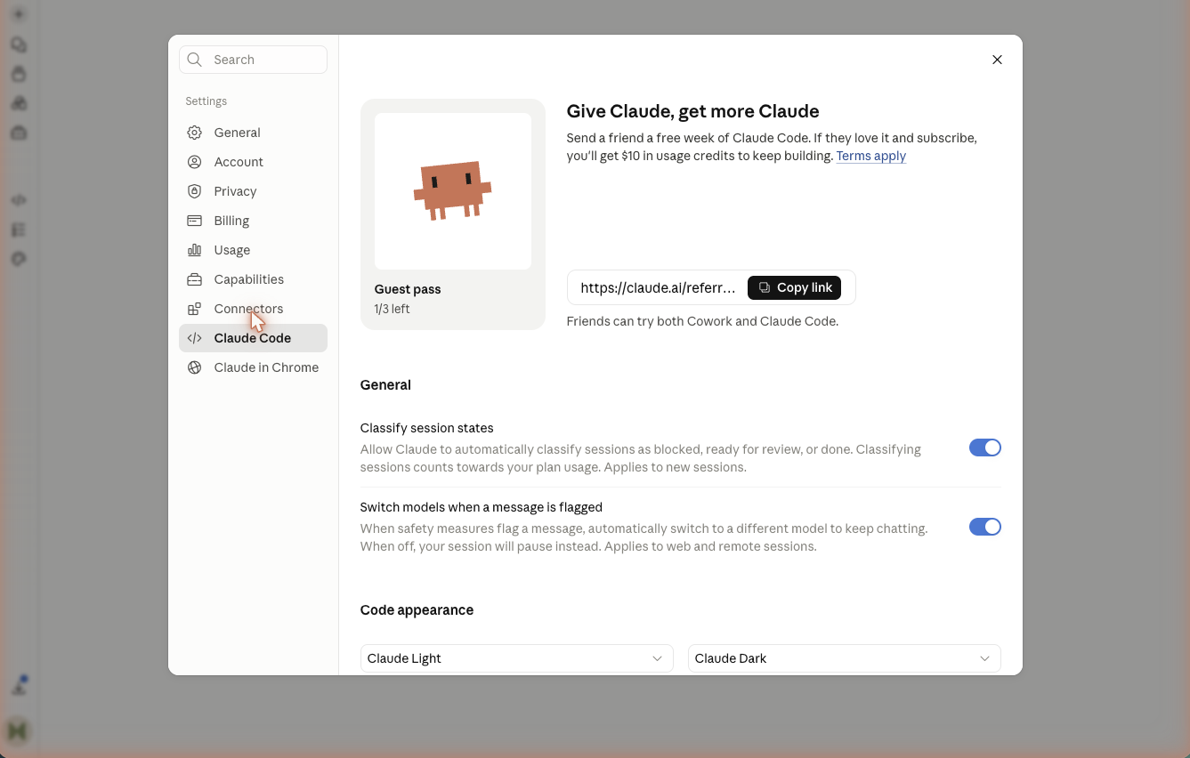
Task: Click the "Code appearance" section heading
Action: click(417, 610)
